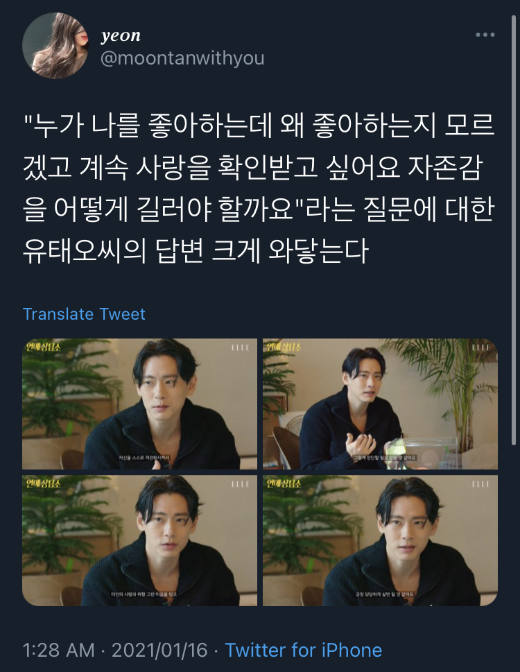Screen dimensions: 520x672
Task: Click the yellow 연애상담소 logo on top-left photo
Action: coord(43,347)
